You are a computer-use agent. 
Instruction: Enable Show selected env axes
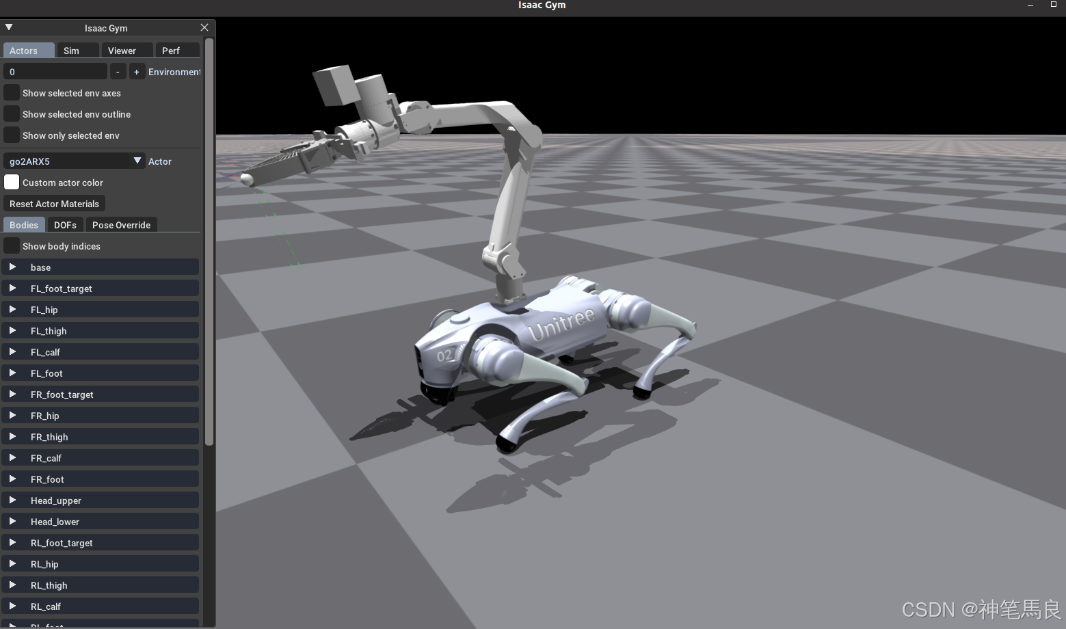12,93
